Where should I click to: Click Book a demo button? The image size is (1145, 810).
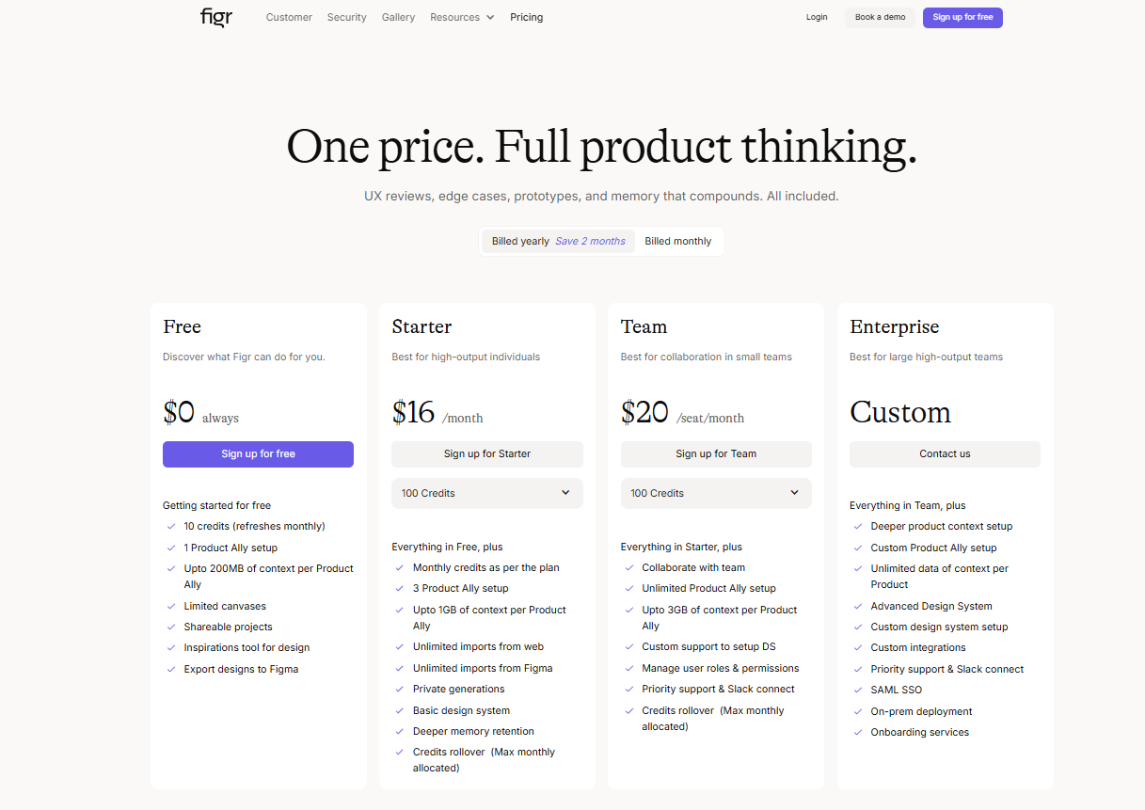(x=880, y=17)
